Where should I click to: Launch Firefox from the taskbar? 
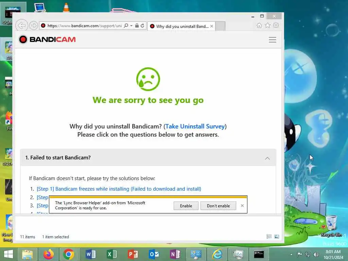point(48,254)
